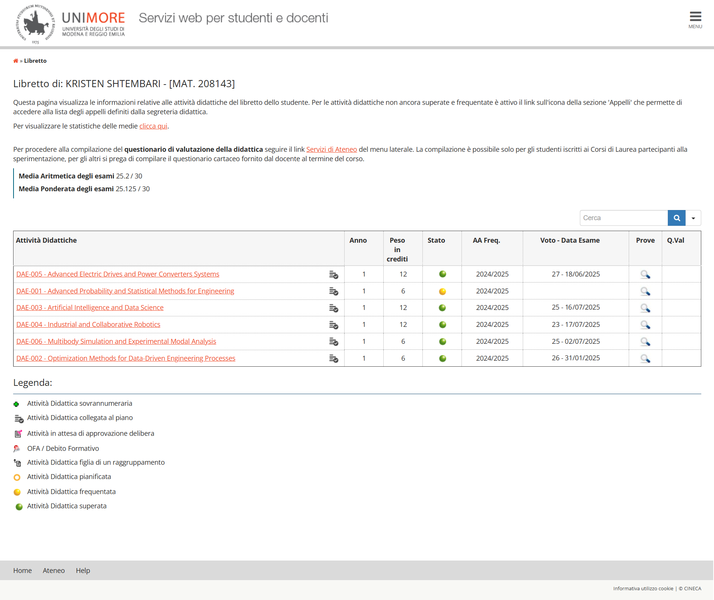Open 'clicca qui' statistics link

pyautogui.click(x=153, y=126)
